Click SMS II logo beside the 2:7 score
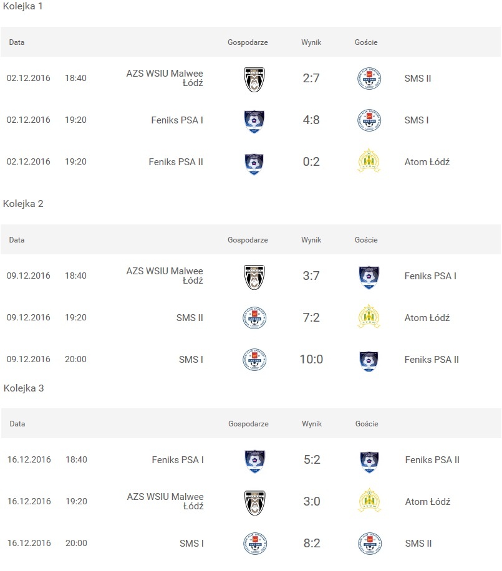The width and height of the screenshot is (502, 571). point(369,79)
